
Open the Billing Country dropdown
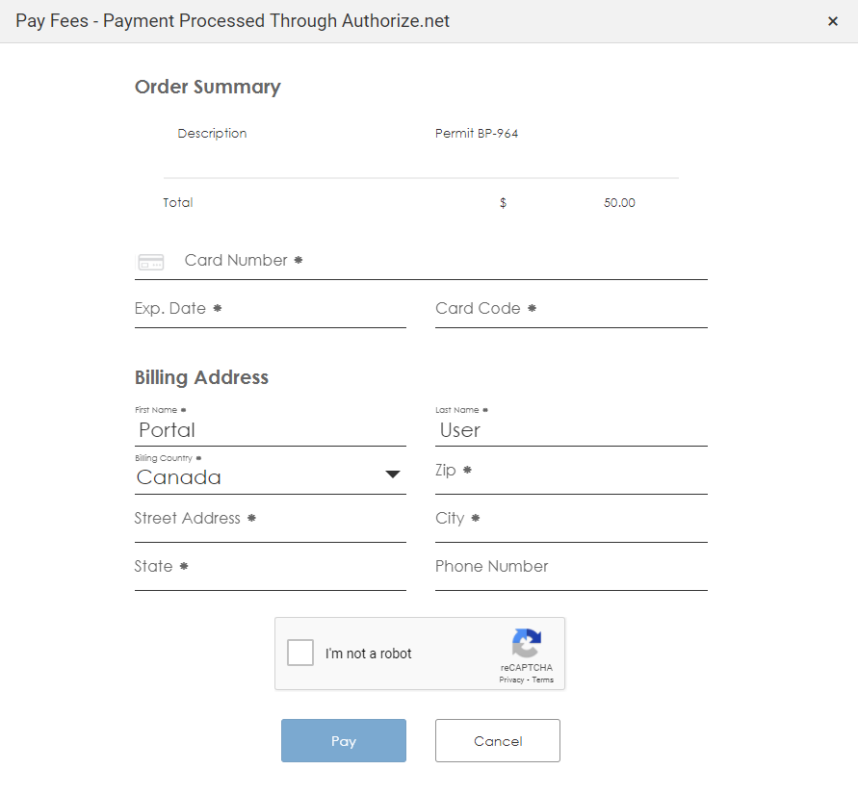270,476
